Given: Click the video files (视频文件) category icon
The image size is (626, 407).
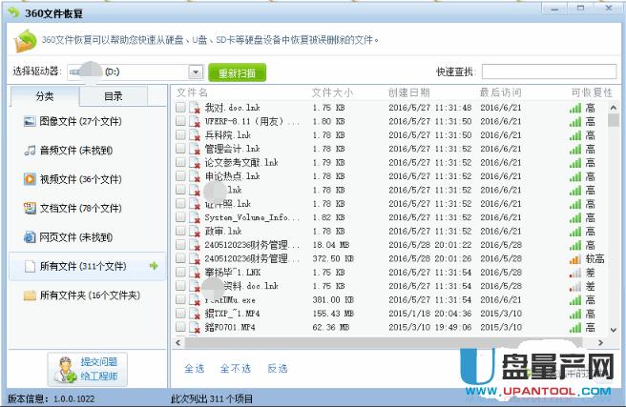Looking at the screenshot, I should pyautogui.click(x=30, y=179).
